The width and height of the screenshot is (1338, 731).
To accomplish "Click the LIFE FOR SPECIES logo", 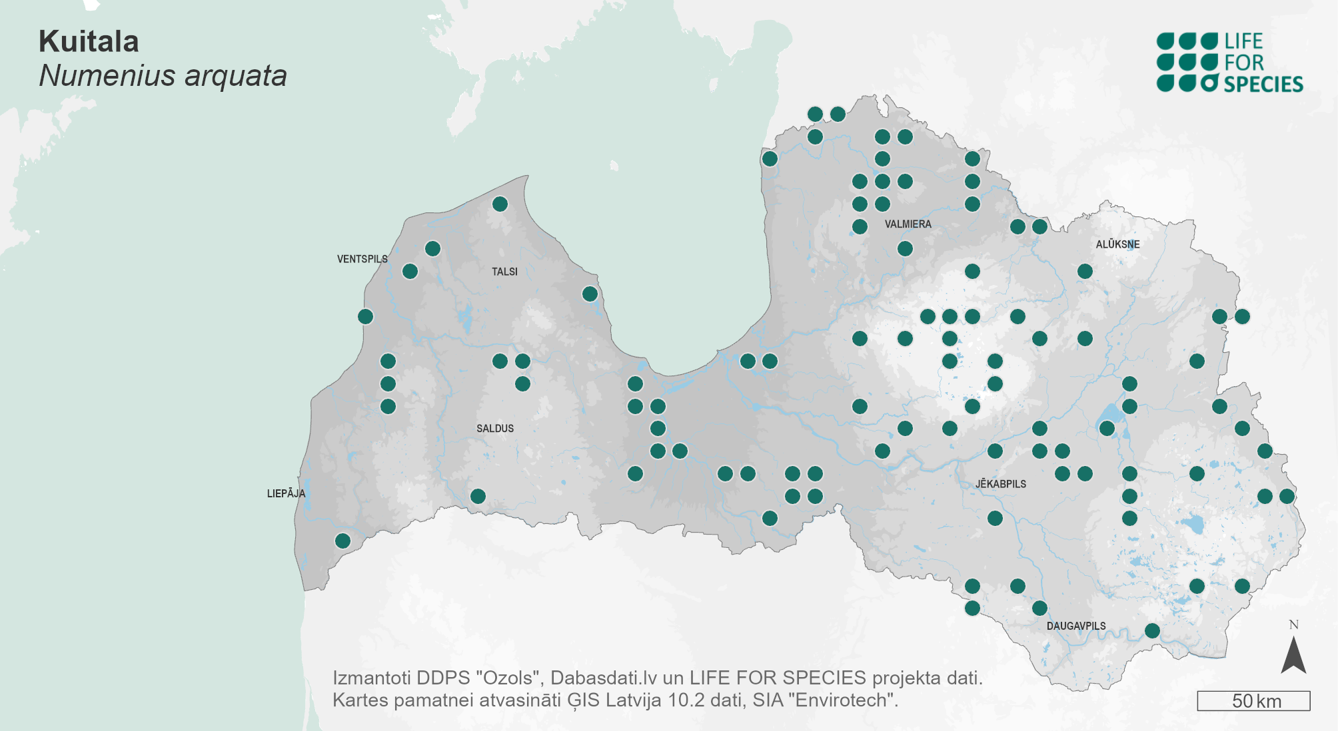I will point(1229,63).
